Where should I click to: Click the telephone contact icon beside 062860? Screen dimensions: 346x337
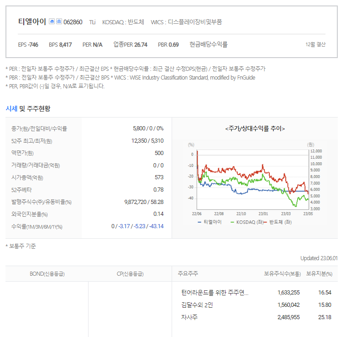(59, 21)
